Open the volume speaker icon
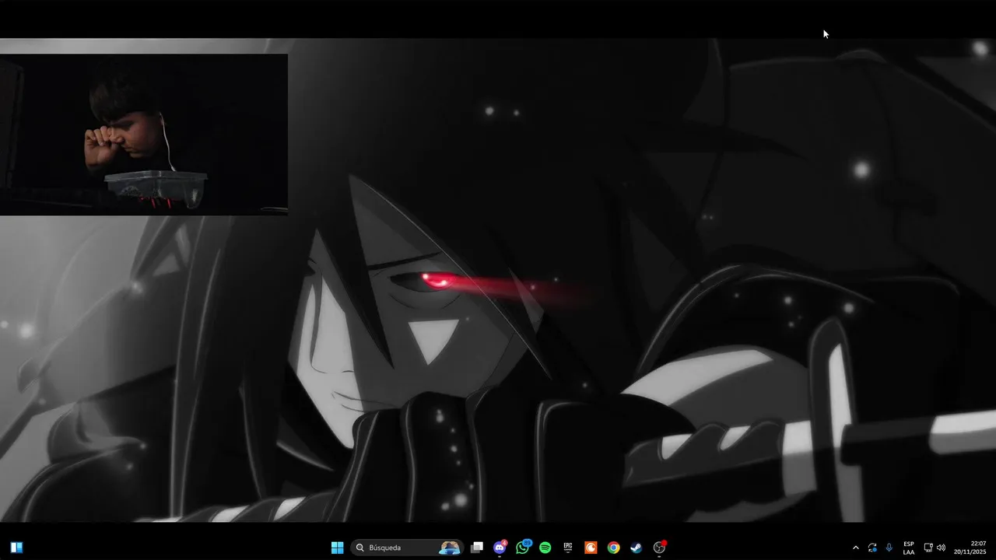The image size is (996, 560). (x=941, y=548)
